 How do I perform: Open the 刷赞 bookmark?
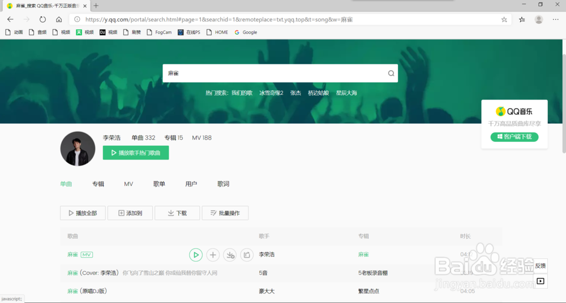[x=132, y=32]
